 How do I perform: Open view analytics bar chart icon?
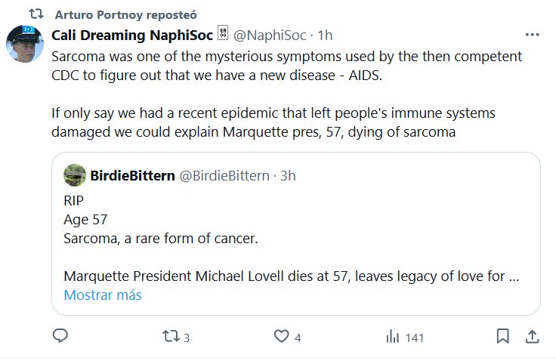(393, 336)
